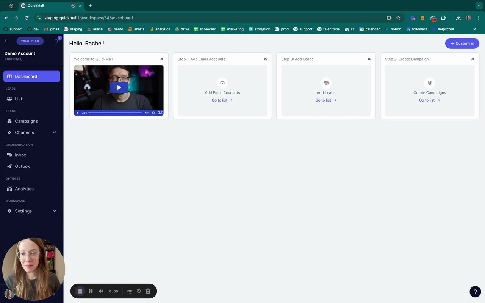The height and width of the screenshot is (303, 485).
Task: Pause the screen recording
Action: (x=91, y=291)
